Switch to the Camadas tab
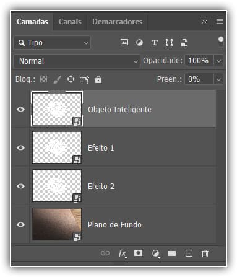This screenshot has width=237, height=277. point(32,22)
